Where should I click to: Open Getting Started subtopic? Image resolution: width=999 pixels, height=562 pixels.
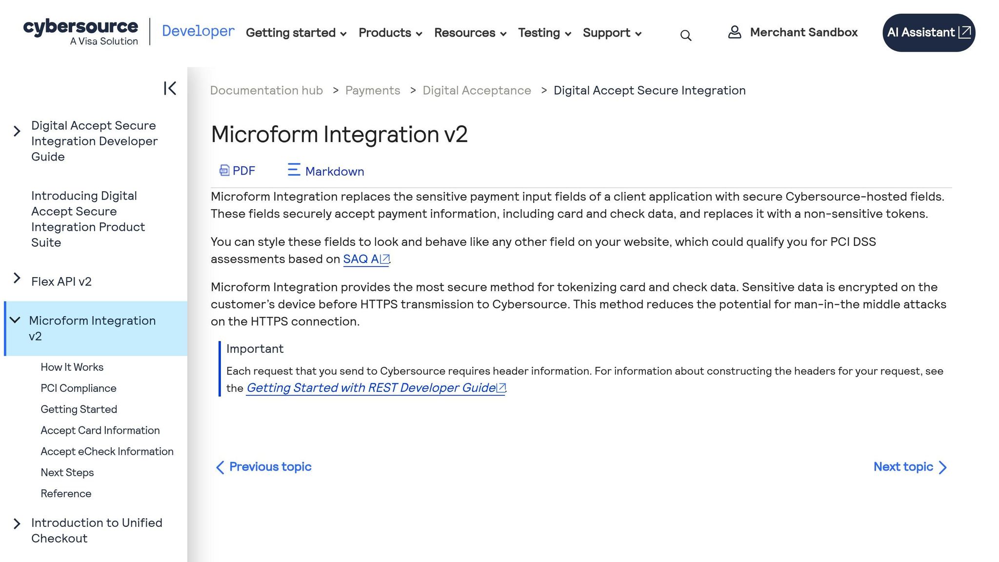[79, 409]
